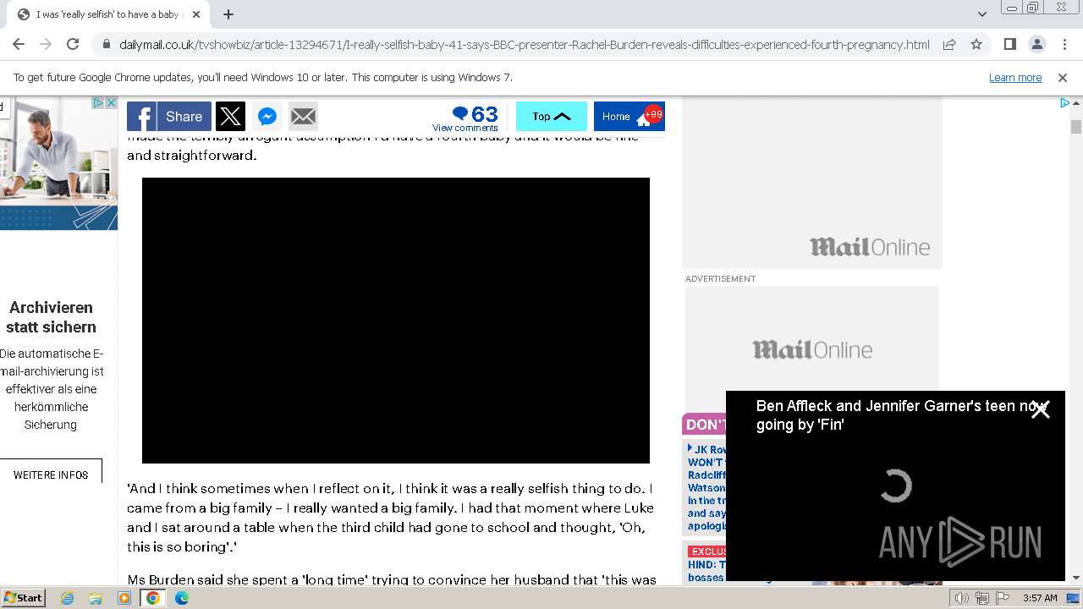Open the network icon in system tray

pyautogui.click(x=982, y=598)
